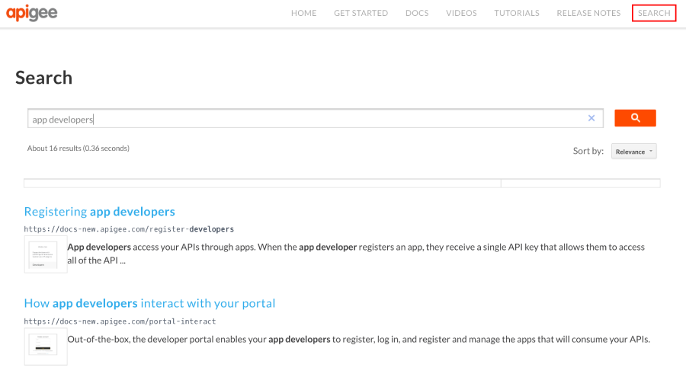The width and height of the screenshot is (686, 374).
Task: Select VIDEOS in the top navigation
Action: (461, 13)
